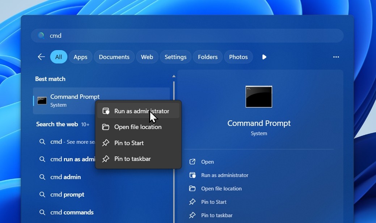Switch to the Photos filter tab
The height and width of the screenshot is (223, 376).
coord(238,57)
